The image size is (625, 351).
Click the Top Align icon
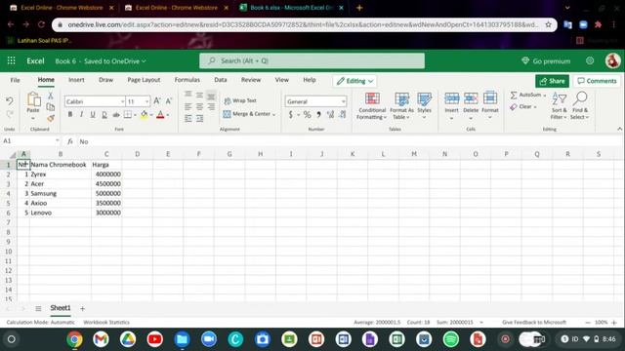click(x=188, y=95)
